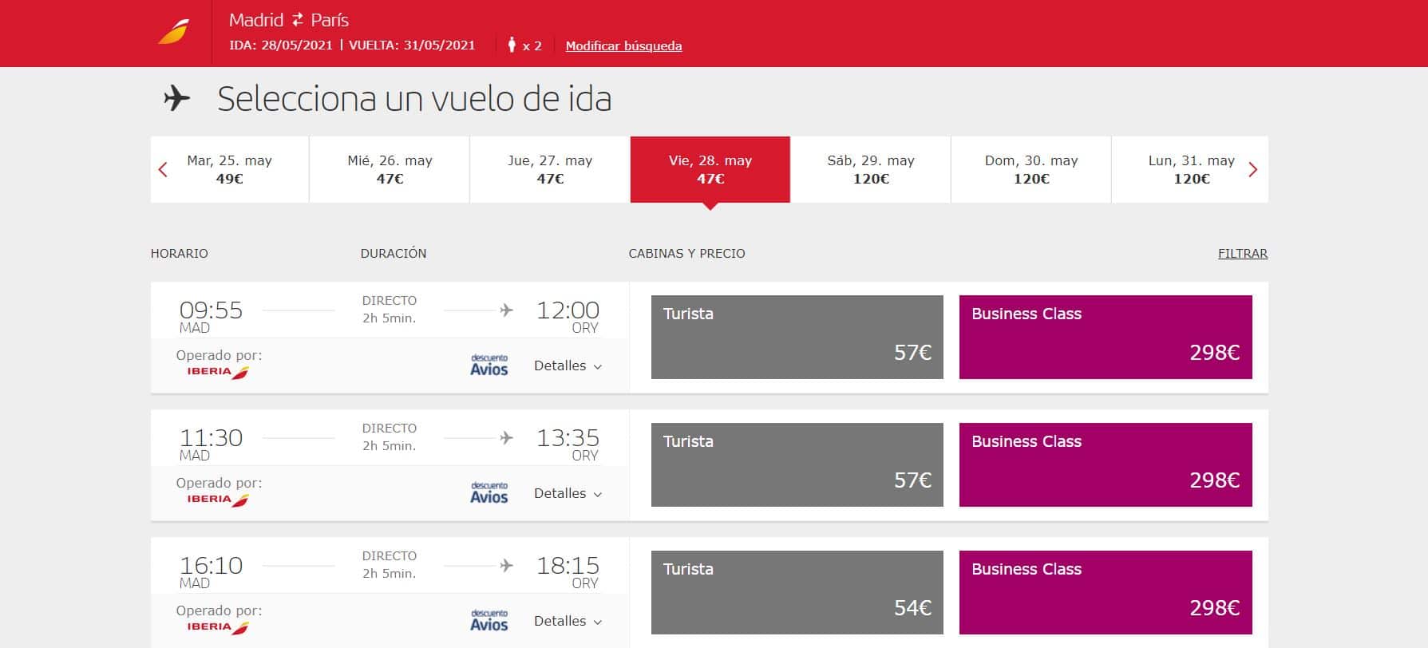This screenshot has height=648, width=1428.
Task: Choose Turista 54€ on the 16:10 flight
Action: coord(797,592)
